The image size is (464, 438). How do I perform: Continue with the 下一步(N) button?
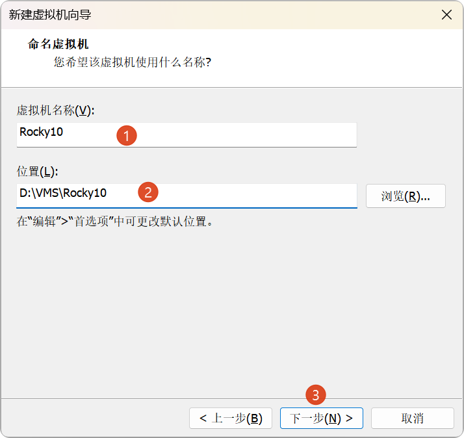click(322, 418)
